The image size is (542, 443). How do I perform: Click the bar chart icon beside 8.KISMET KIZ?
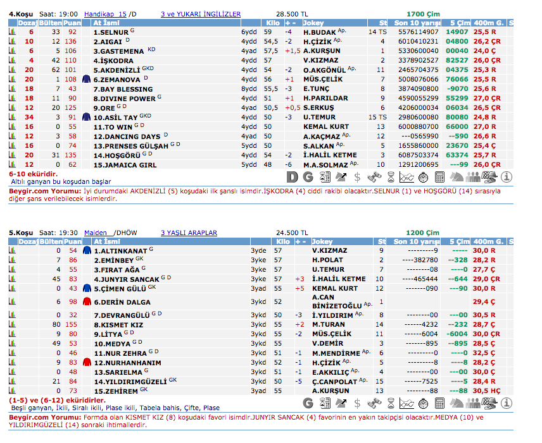click(12, 324)
